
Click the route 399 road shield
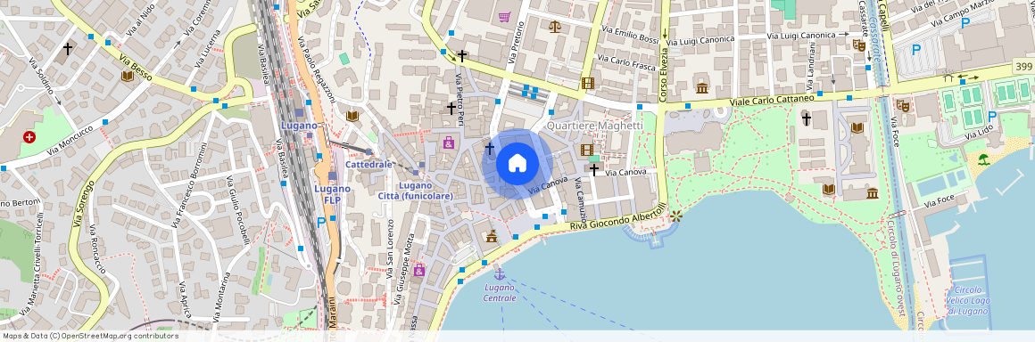[x=1023, y=67]
